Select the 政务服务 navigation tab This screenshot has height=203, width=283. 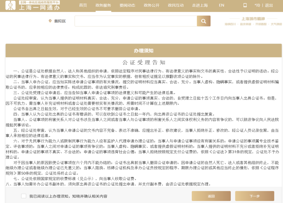click(x=103, y=5)
